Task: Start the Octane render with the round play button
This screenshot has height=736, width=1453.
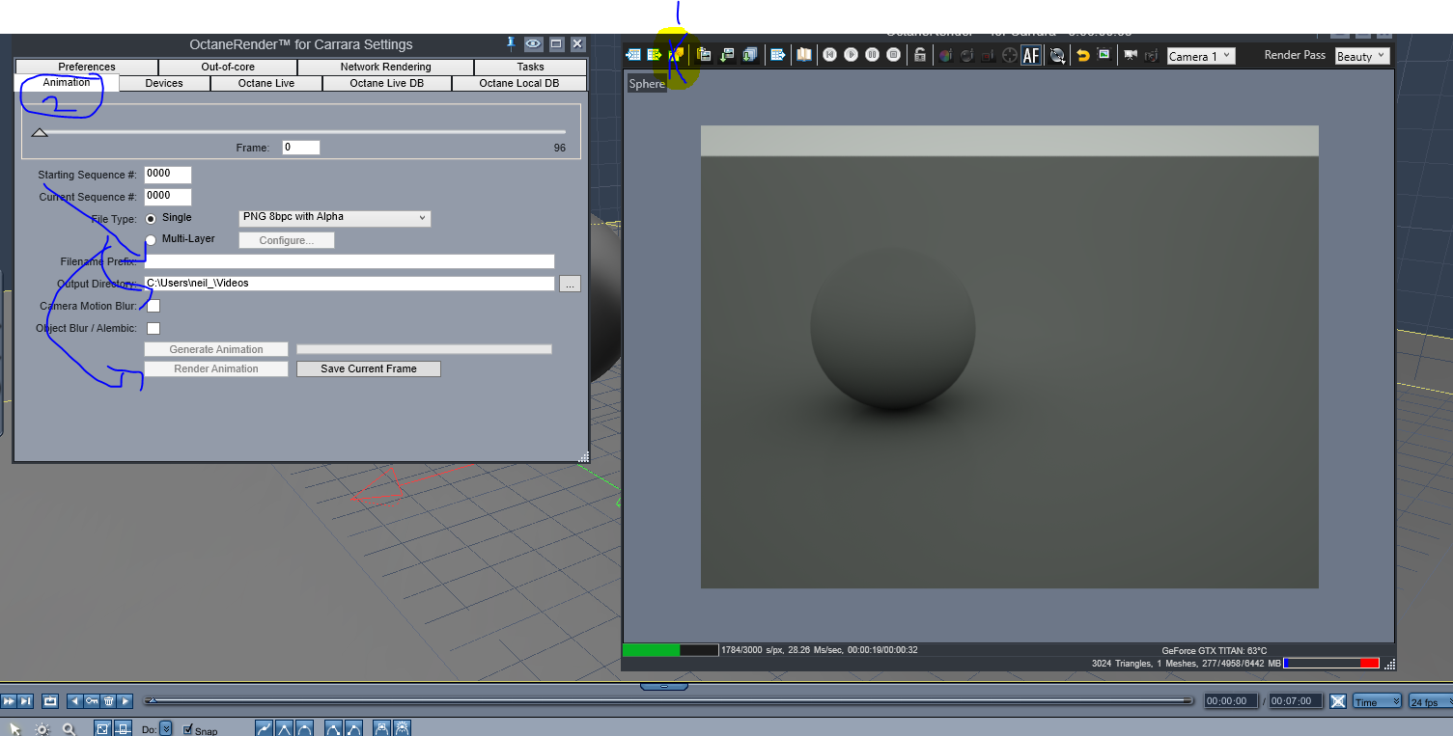Action: point(851,55)
